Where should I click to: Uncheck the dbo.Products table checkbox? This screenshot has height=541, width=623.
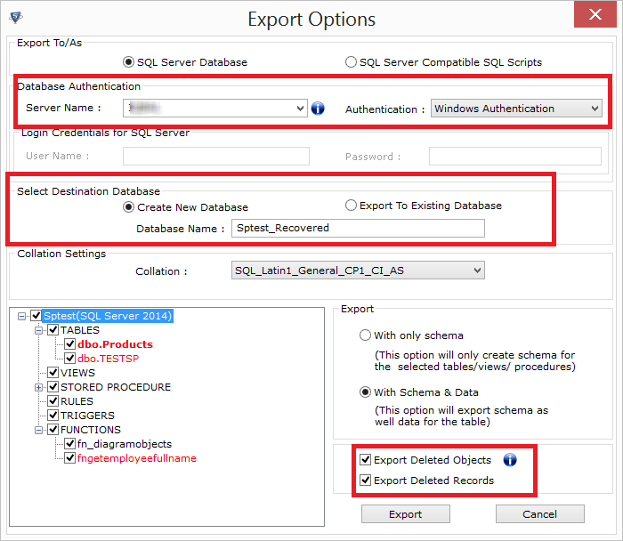coord(69,344)
